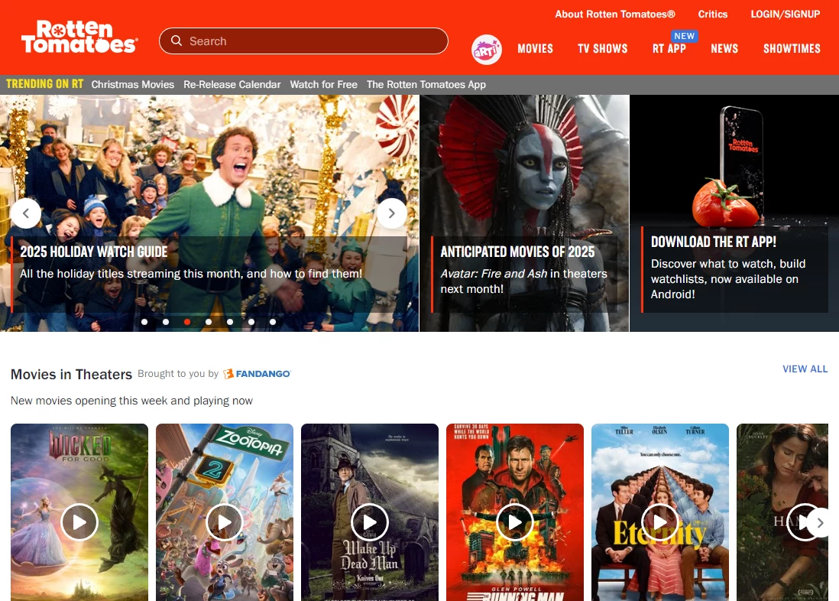View all movies in theaters
839x601 pixels.
805,369
